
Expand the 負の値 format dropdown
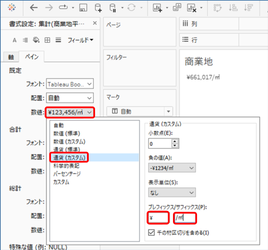point(172,168)
